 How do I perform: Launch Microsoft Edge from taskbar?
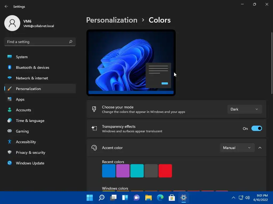[160, 198]
